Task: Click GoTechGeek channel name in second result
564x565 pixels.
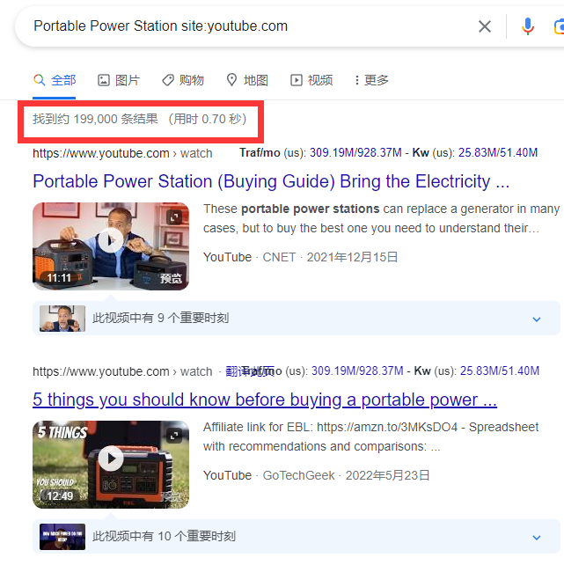Action: tap(298, 475)
